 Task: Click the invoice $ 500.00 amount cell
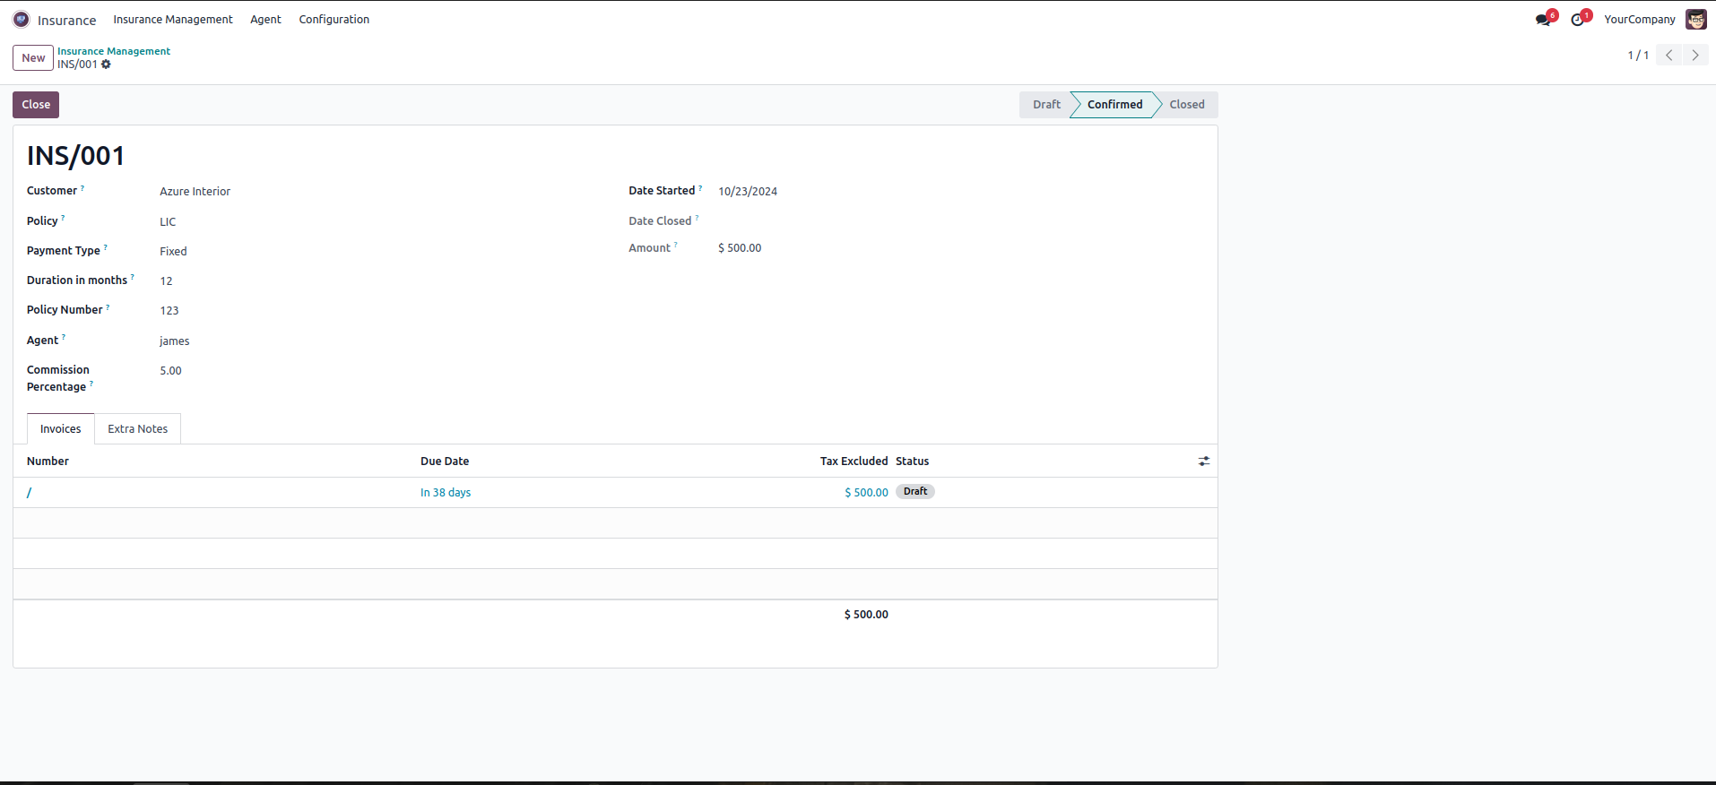(x=866, y=493)
